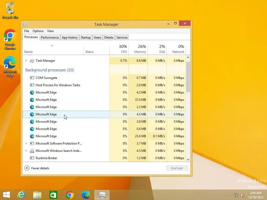This screenshot has height=200, width=267.
Task: Launch Internet Explorer from the taskbar
Action: tap(21, 195)
